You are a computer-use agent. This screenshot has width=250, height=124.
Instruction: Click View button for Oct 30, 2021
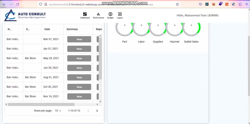coord(79,87)
